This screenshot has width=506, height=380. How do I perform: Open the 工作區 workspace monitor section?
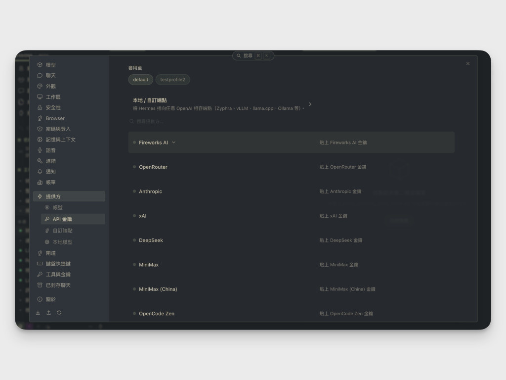(x=69, y=97)
